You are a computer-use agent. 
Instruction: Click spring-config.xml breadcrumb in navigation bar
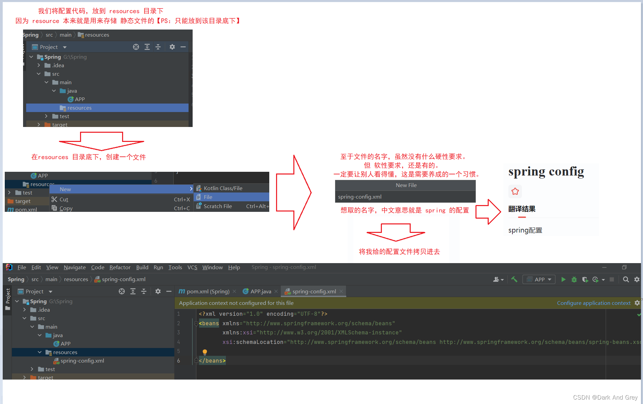[x=120, y=279]
